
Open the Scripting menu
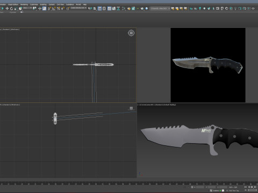click(43, 4)
